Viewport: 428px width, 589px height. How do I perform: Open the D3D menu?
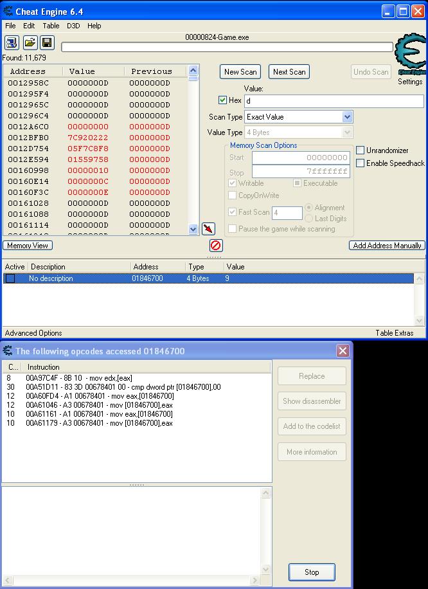point(73,26)
